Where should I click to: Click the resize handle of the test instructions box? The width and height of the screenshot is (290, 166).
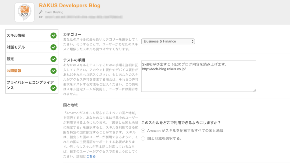[x=255, y=90]
